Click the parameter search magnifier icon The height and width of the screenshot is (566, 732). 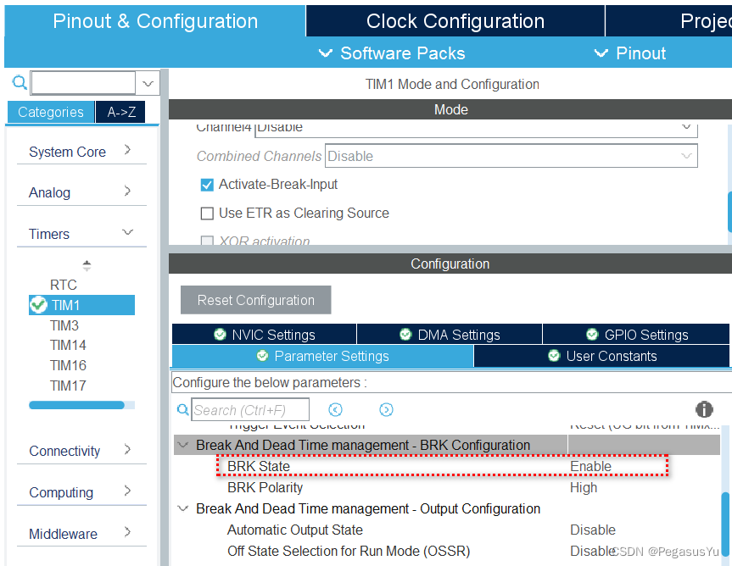pos(182,410)
